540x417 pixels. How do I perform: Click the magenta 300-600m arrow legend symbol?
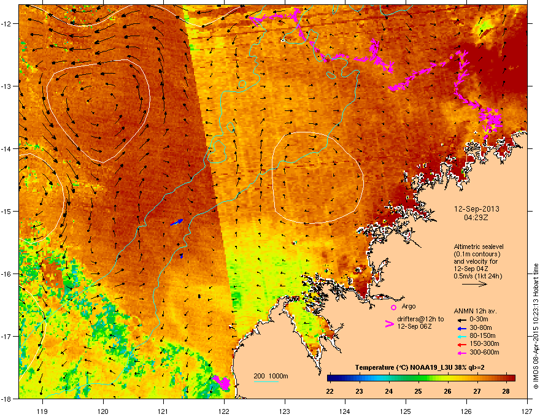point(462,353)
